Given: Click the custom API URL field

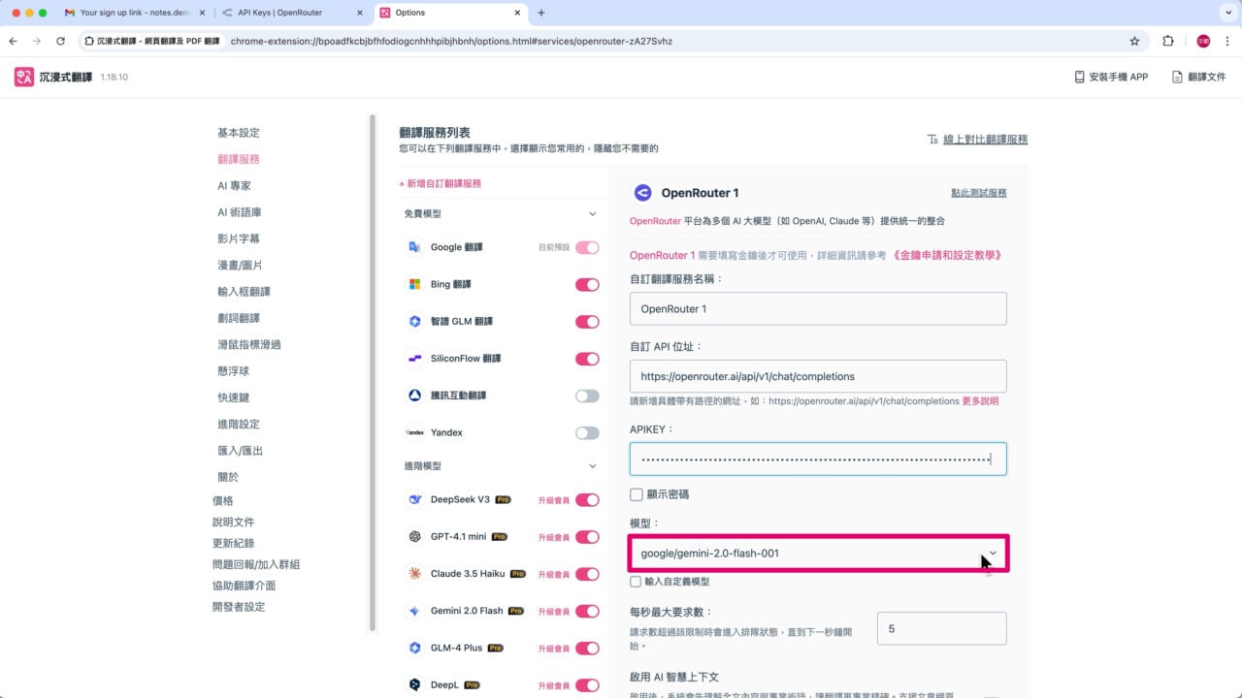Looking at the screenshot, I should pyautogui.click(x=818, y=376).
